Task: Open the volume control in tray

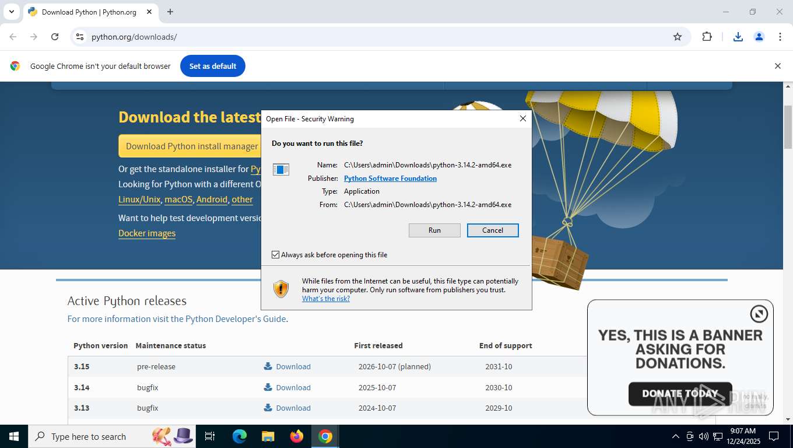Action: [x=704, y=436]
